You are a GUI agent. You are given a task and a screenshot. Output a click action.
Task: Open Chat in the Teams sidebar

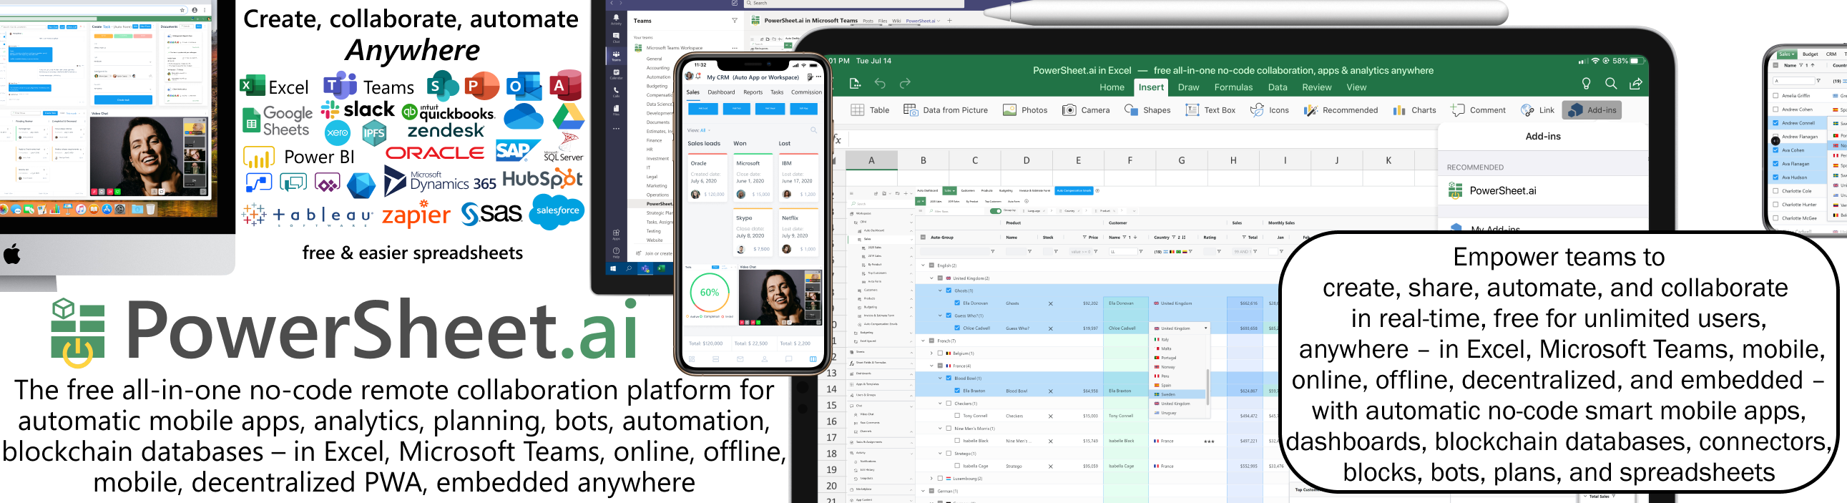coord(616,37)
